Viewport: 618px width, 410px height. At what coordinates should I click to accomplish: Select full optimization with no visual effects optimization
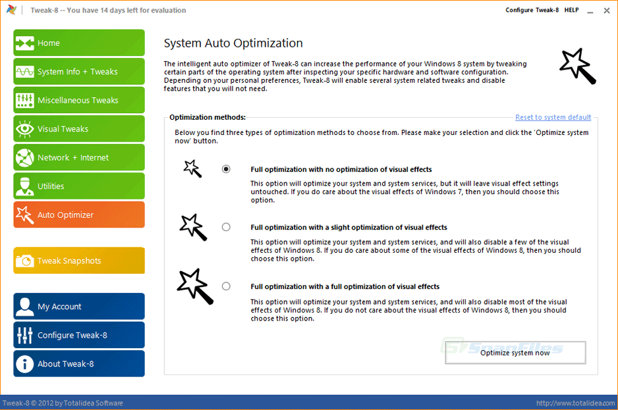(226, 169)
